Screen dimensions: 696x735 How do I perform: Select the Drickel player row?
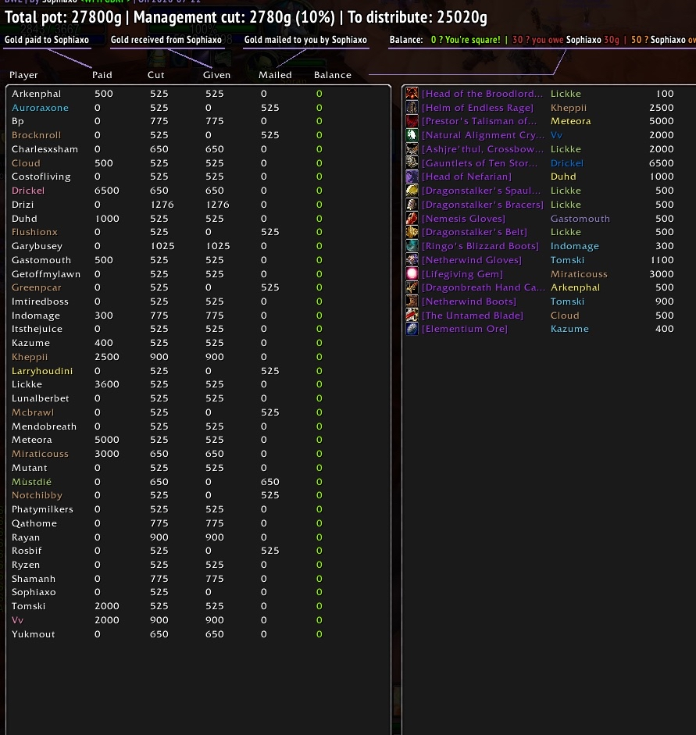click(x=198, y=191)
